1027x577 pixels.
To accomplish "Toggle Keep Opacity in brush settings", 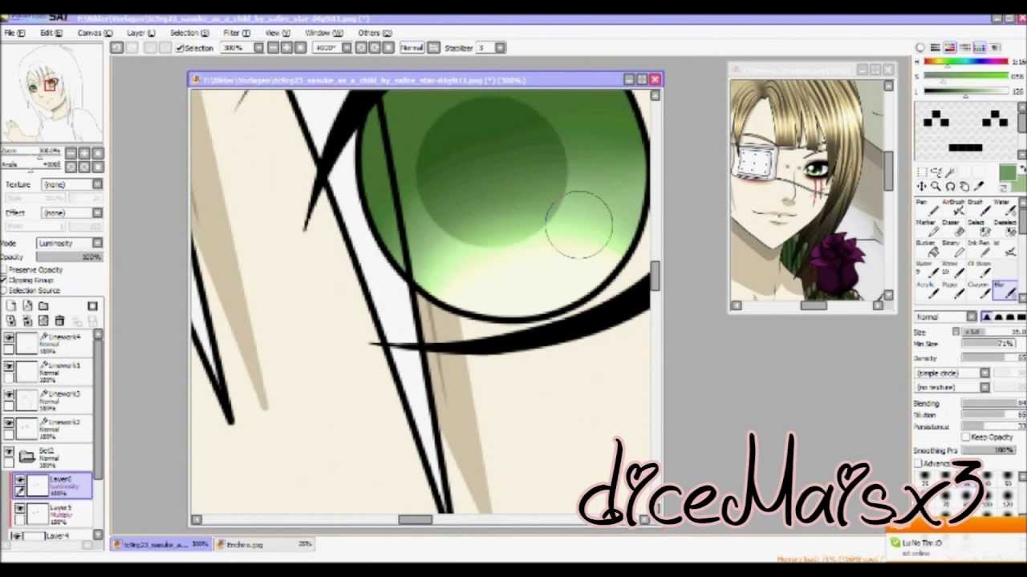I will (966, 438).
